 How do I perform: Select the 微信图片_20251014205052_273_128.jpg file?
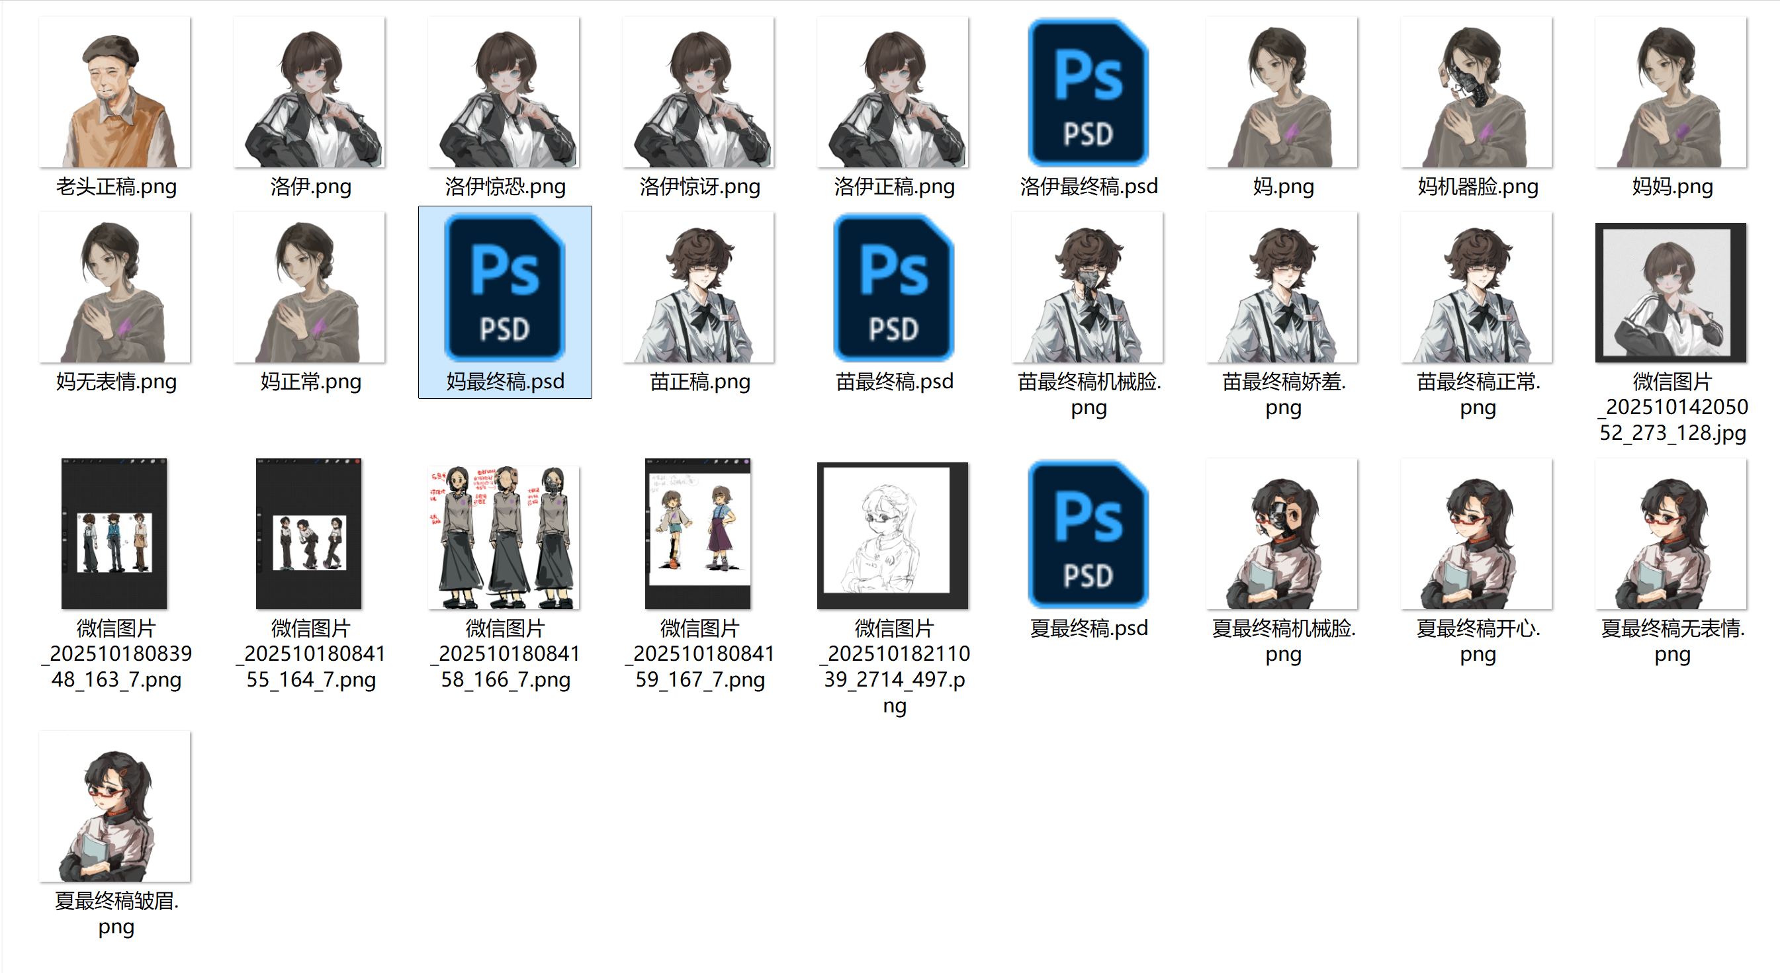pos(1671,293)
